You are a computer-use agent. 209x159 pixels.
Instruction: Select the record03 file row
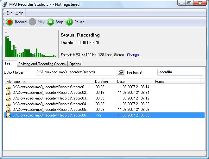[104, 98]
